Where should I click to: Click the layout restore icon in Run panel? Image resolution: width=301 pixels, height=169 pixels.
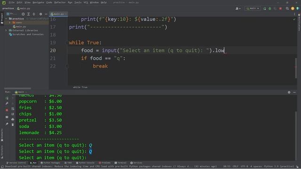7,117
